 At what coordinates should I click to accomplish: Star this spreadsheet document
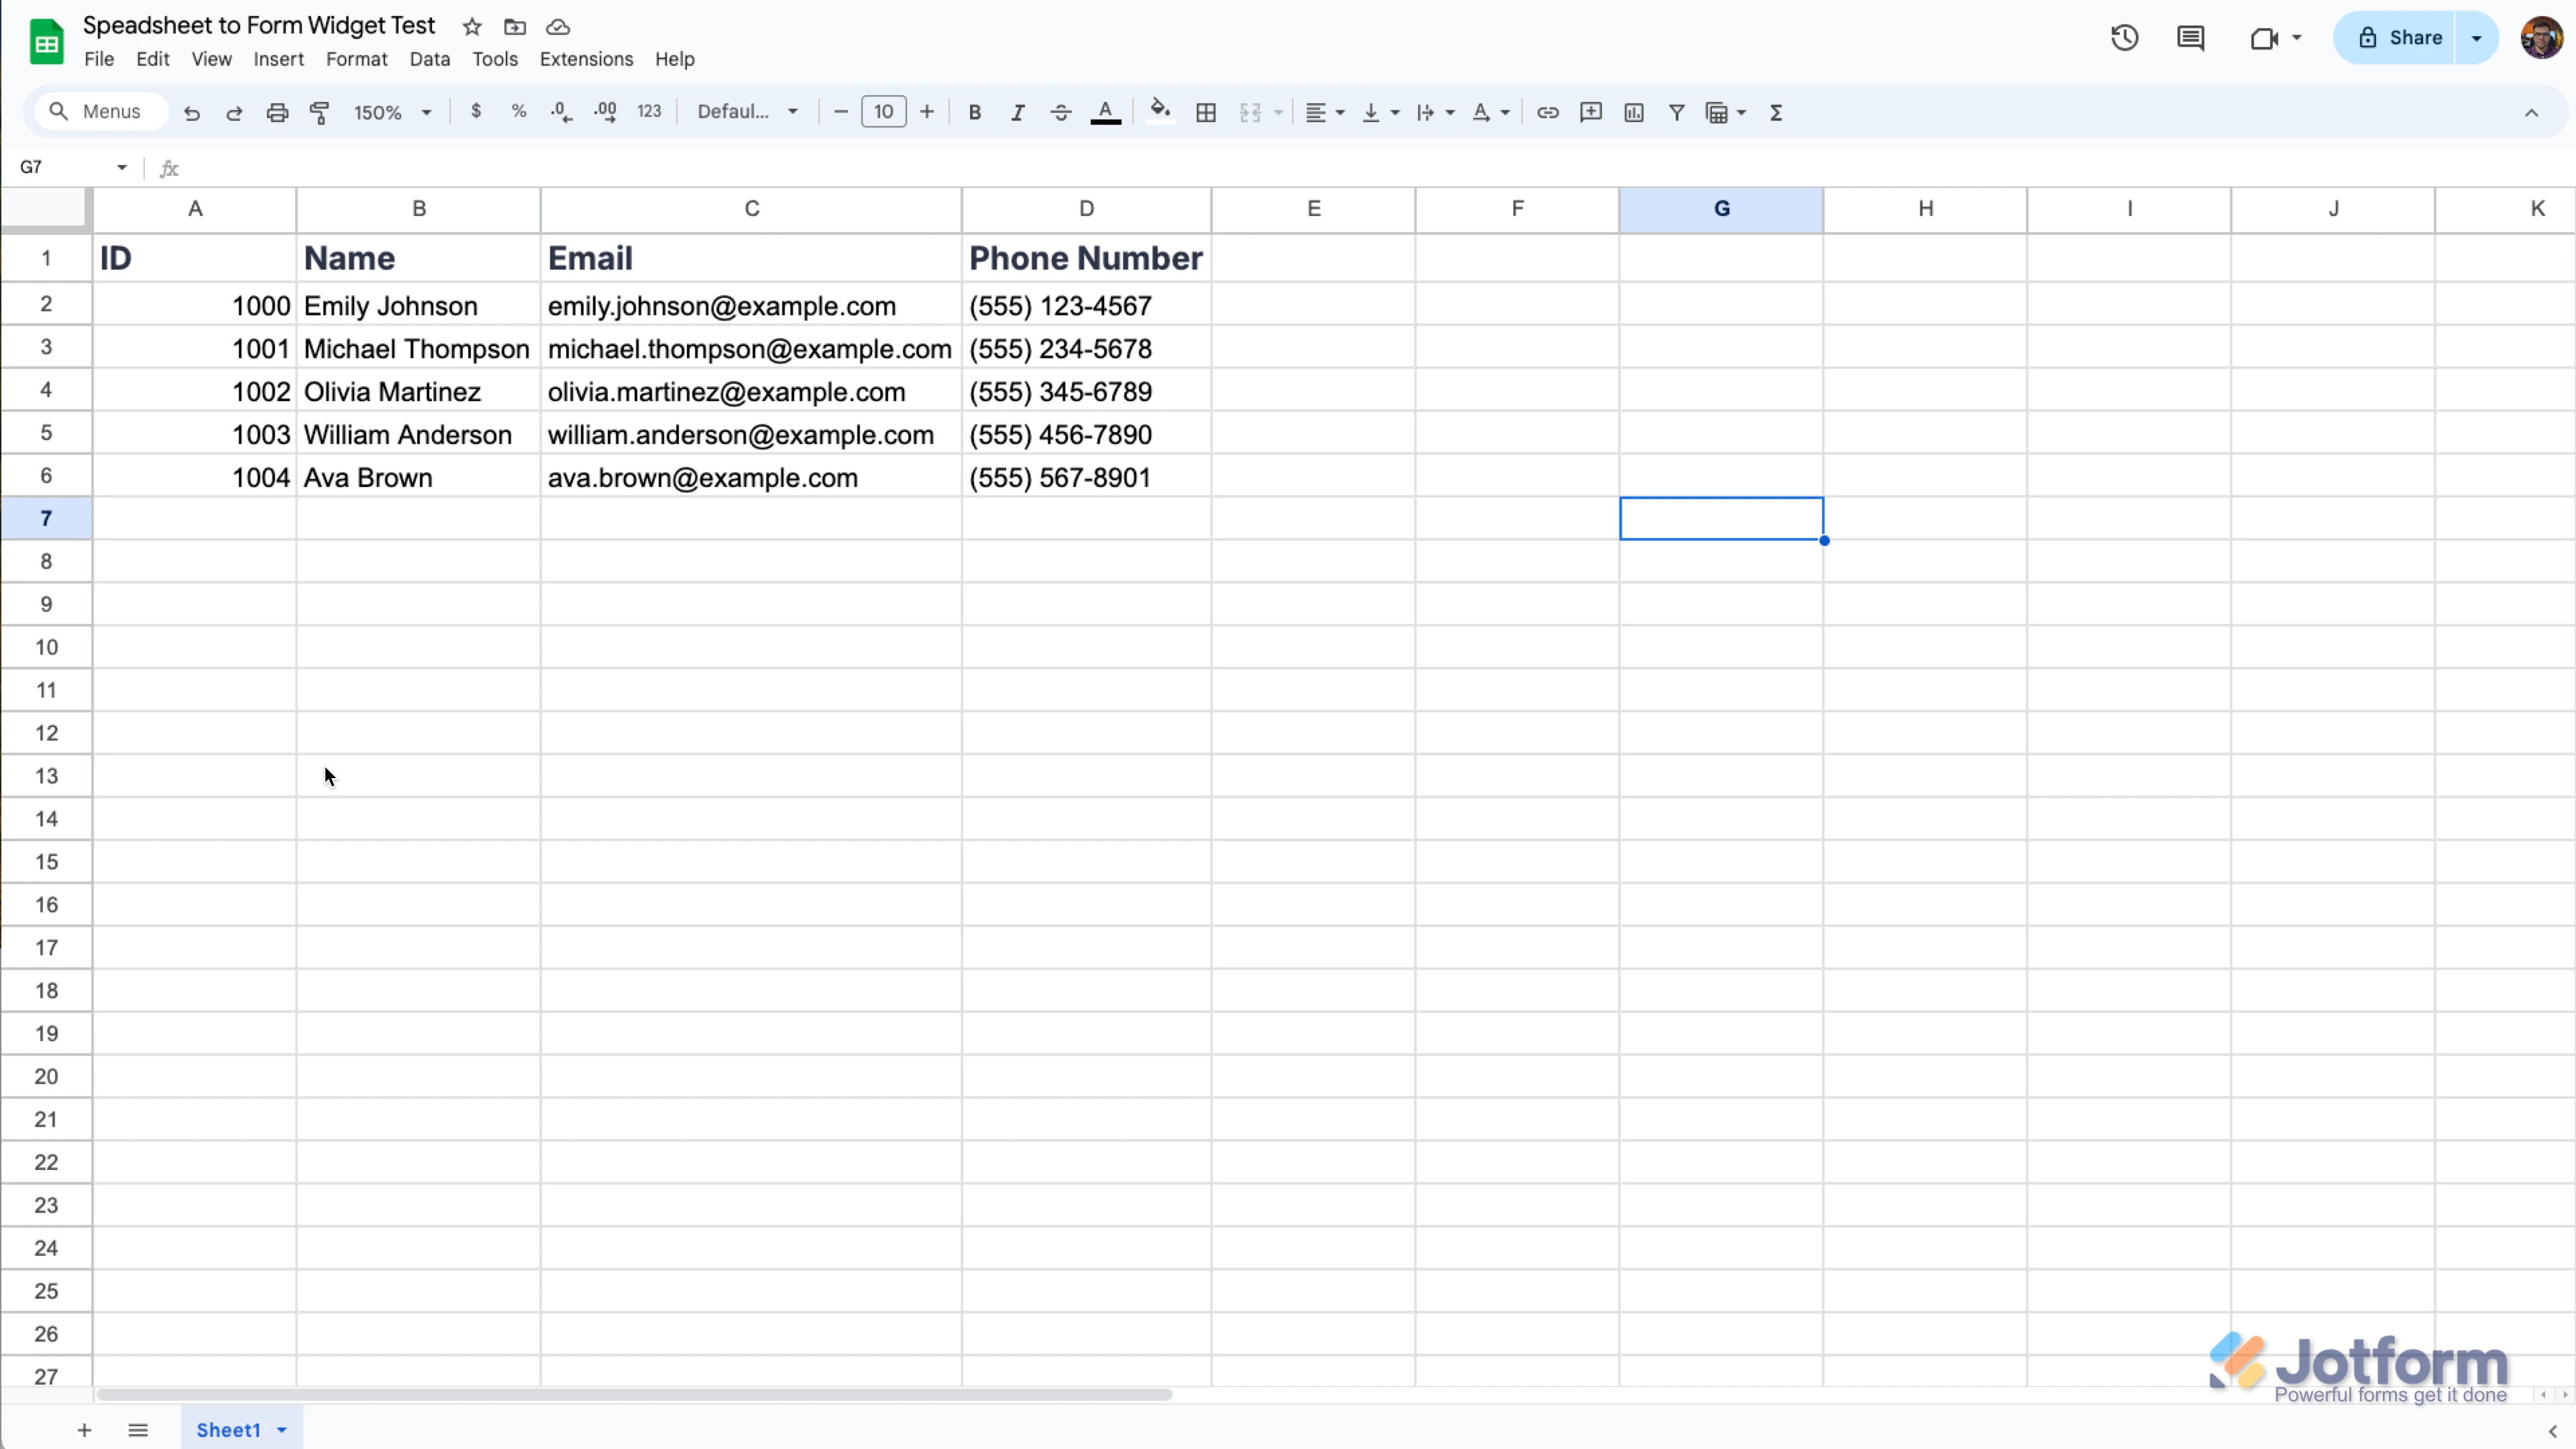472,27
